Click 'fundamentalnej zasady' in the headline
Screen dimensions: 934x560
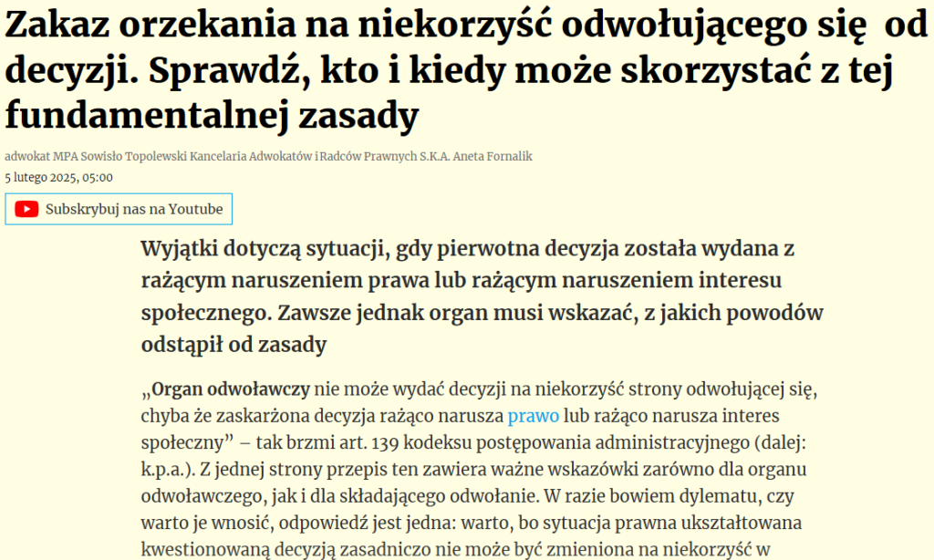[212, 116]
